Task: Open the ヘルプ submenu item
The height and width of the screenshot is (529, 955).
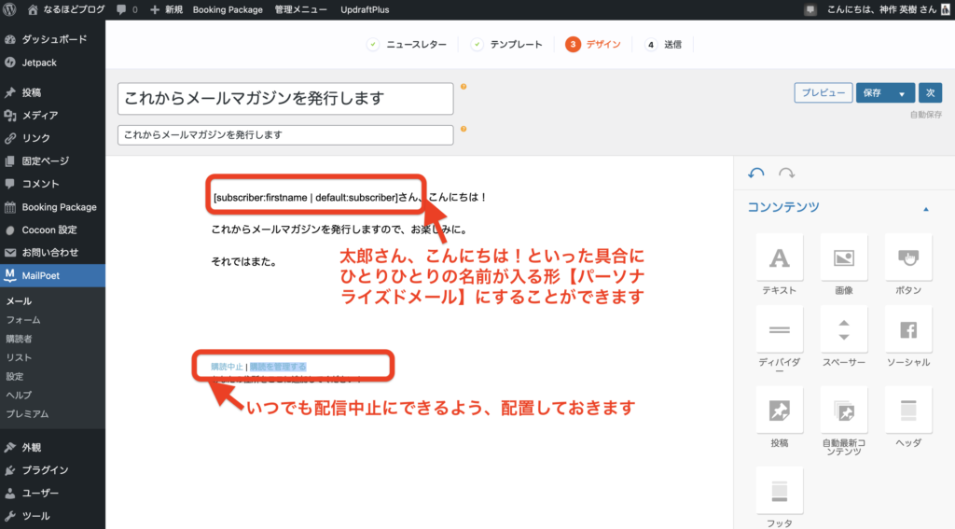Action: (x=19, y=395)
